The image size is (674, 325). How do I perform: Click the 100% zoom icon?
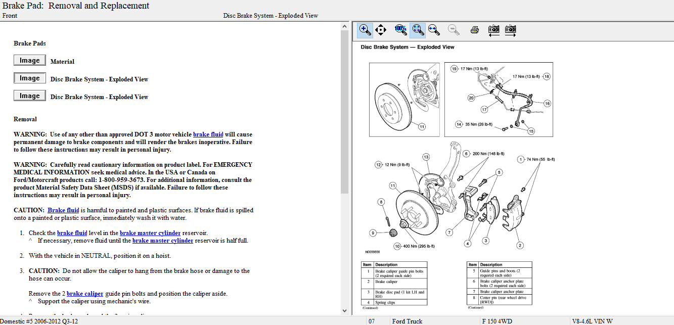click(400, 30)
